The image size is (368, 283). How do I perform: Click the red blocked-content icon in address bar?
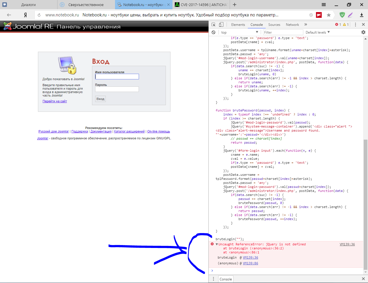(319, 15)
